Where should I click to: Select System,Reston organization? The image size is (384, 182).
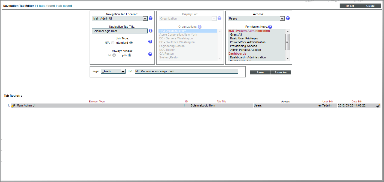click(x=169, y=57)
